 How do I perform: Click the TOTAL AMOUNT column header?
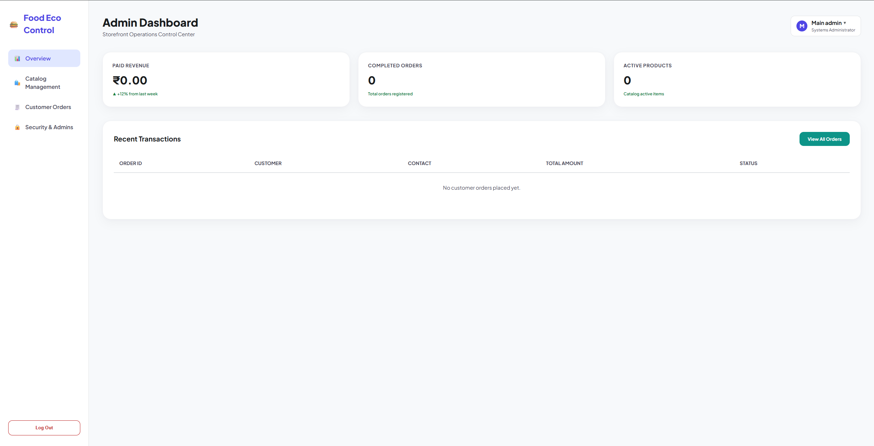point(564,163)
